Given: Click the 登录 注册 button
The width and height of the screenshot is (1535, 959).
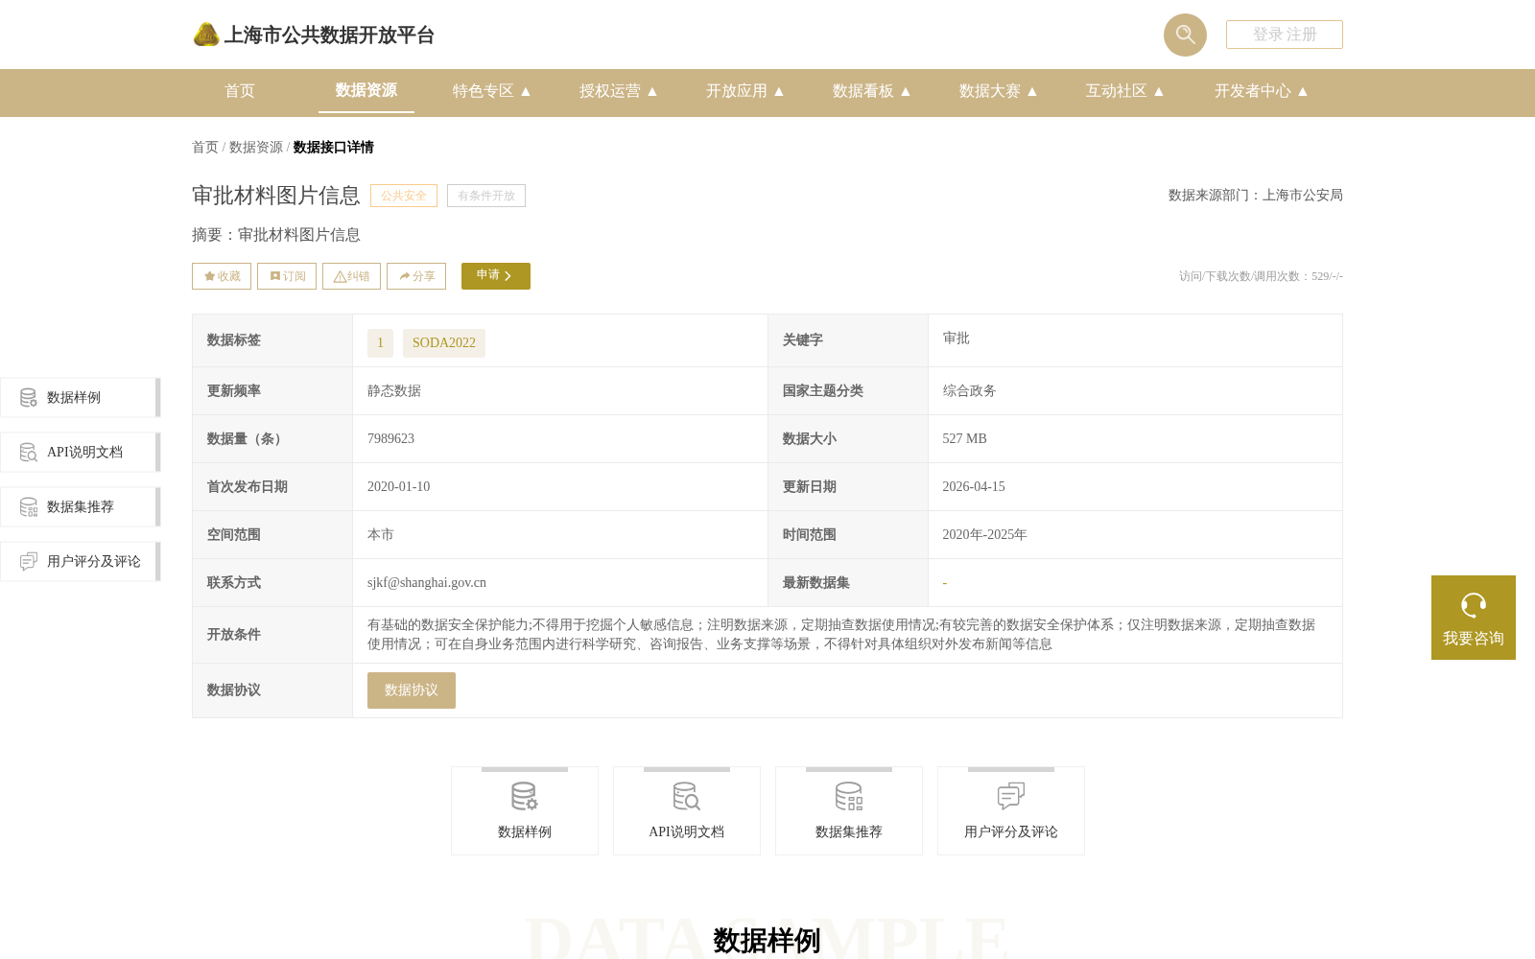Looking at the screenshot, I should tap(1285, 35).
